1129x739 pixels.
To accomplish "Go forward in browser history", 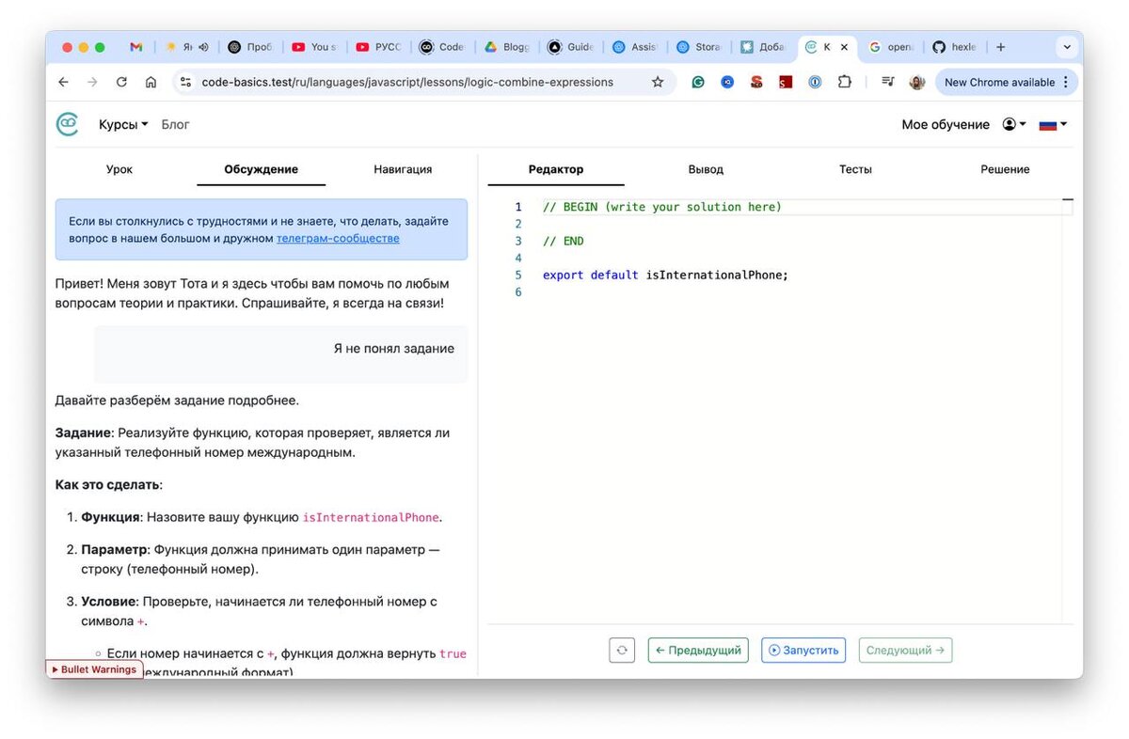I will [92, 82].
